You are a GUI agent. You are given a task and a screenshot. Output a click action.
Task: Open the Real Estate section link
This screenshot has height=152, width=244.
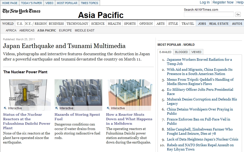click(219, 24)
